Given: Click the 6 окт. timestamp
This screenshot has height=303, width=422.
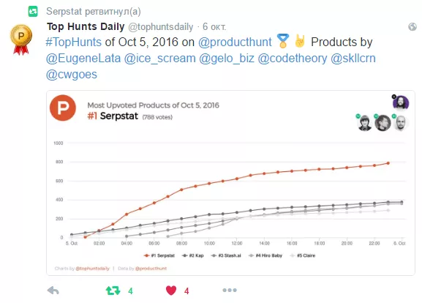Looking at the screenshot, I should click(x=214, y=26).
